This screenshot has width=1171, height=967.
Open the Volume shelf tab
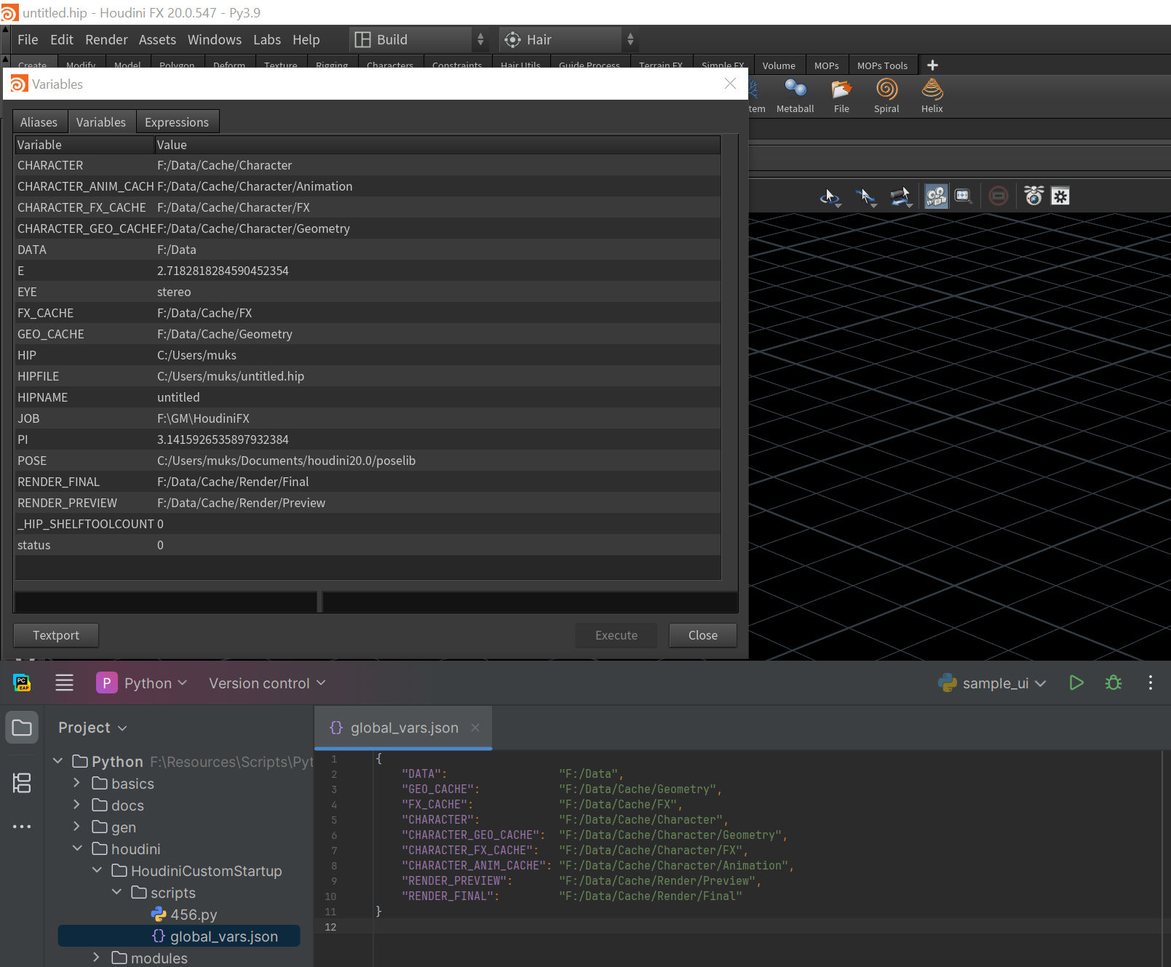[x=779, y=65]
